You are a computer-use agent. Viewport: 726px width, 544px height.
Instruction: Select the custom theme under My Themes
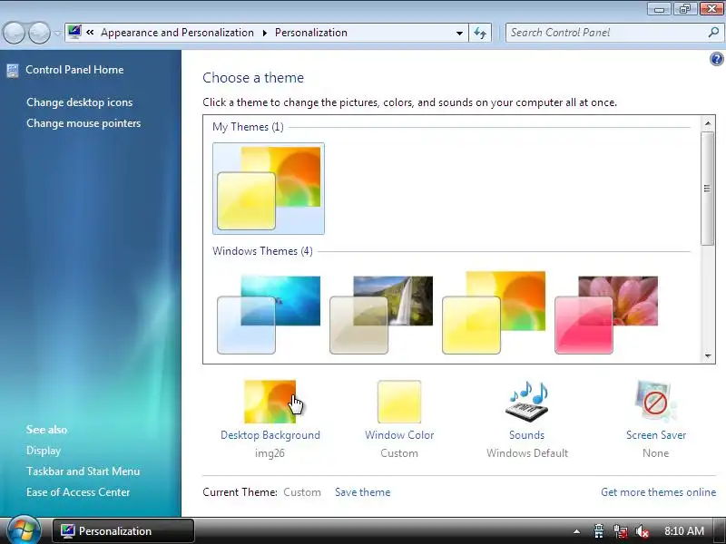[269, 189]
